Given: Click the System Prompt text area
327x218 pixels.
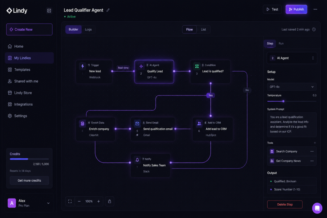Looking at the screenshot, I should coord(292,124).
